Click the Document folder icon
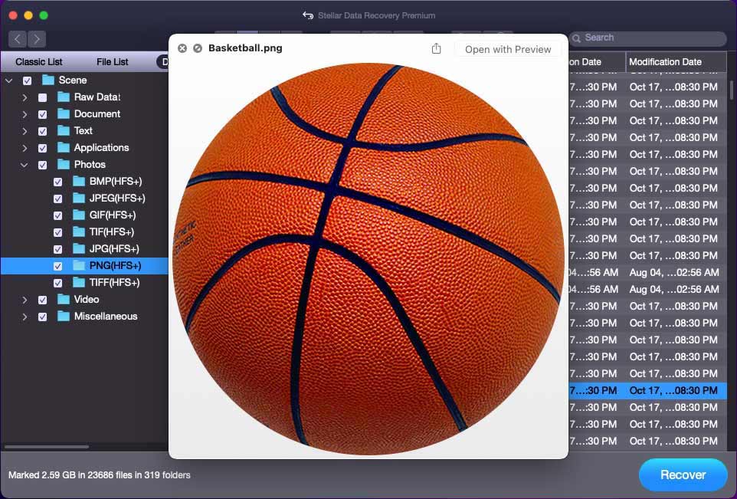Image resolution: width=737 pixels, height=499 pixels. [x=64, y=113]
